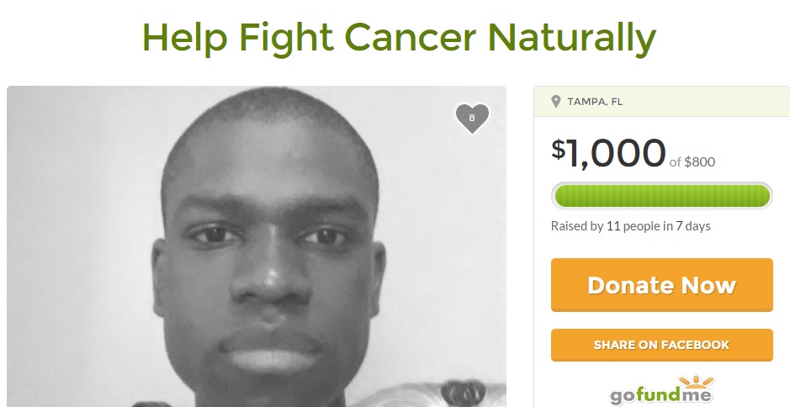Click the light green location header bar

pos(661,102)
